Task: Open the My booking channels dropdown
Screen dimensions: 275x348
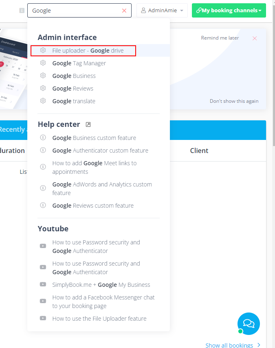Action: click(229, 11)
